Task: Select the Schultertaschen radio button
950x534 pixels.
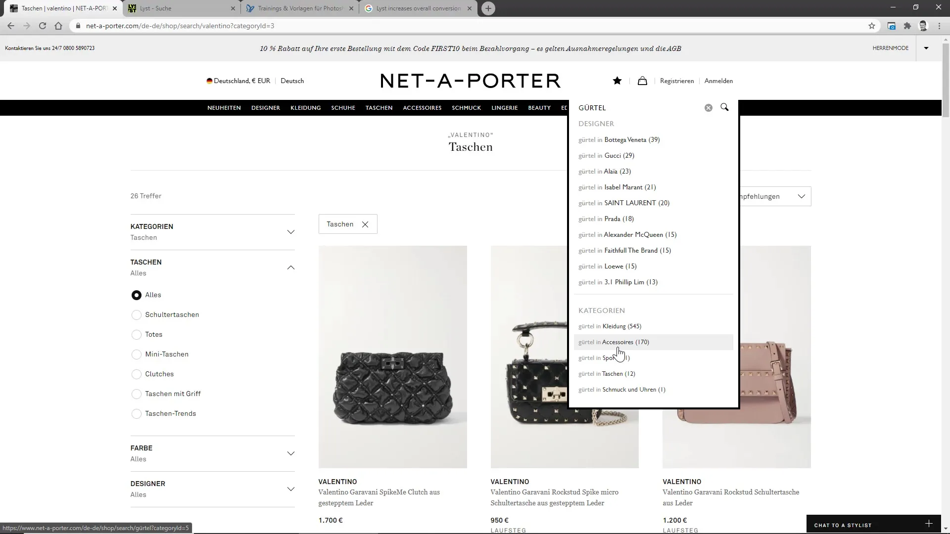Action: point(137,315)
